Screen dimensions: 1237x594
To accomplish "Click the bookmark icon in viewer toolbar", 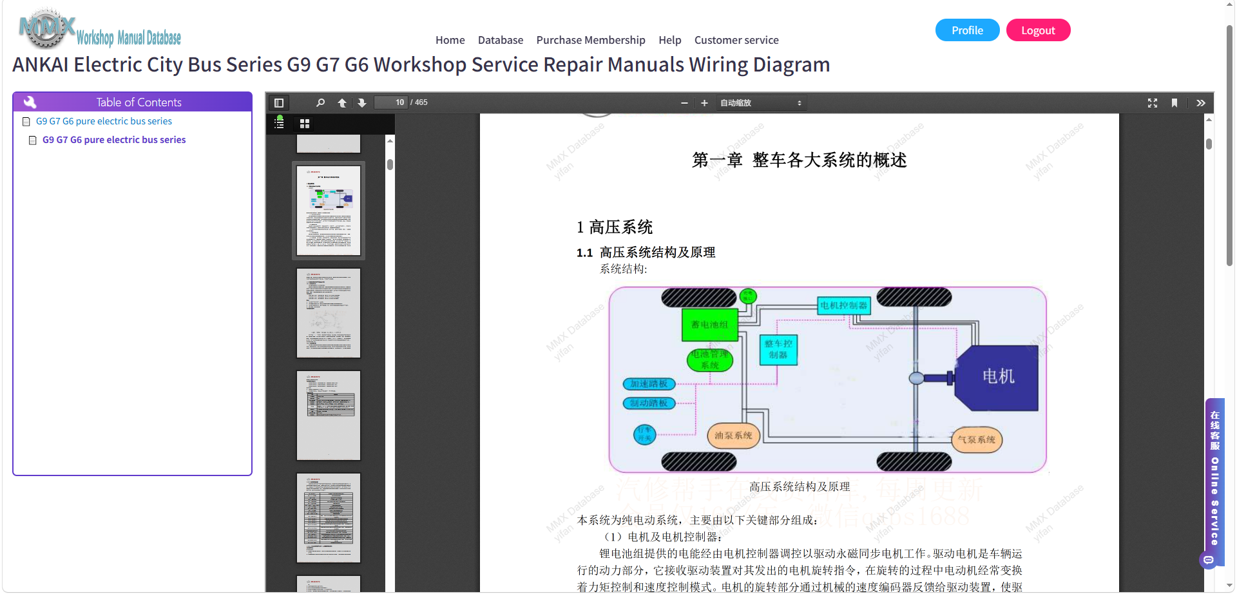I will (x=1175, y=103).
